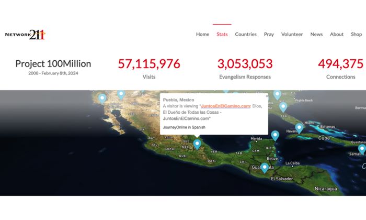Open the Pray page
This screenshot has height=220, width=366.
(269, 35)
